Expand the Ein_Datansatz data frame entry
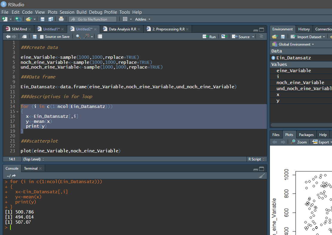The width and height of the screenshot is (332, 235). (x=273, y=58)
